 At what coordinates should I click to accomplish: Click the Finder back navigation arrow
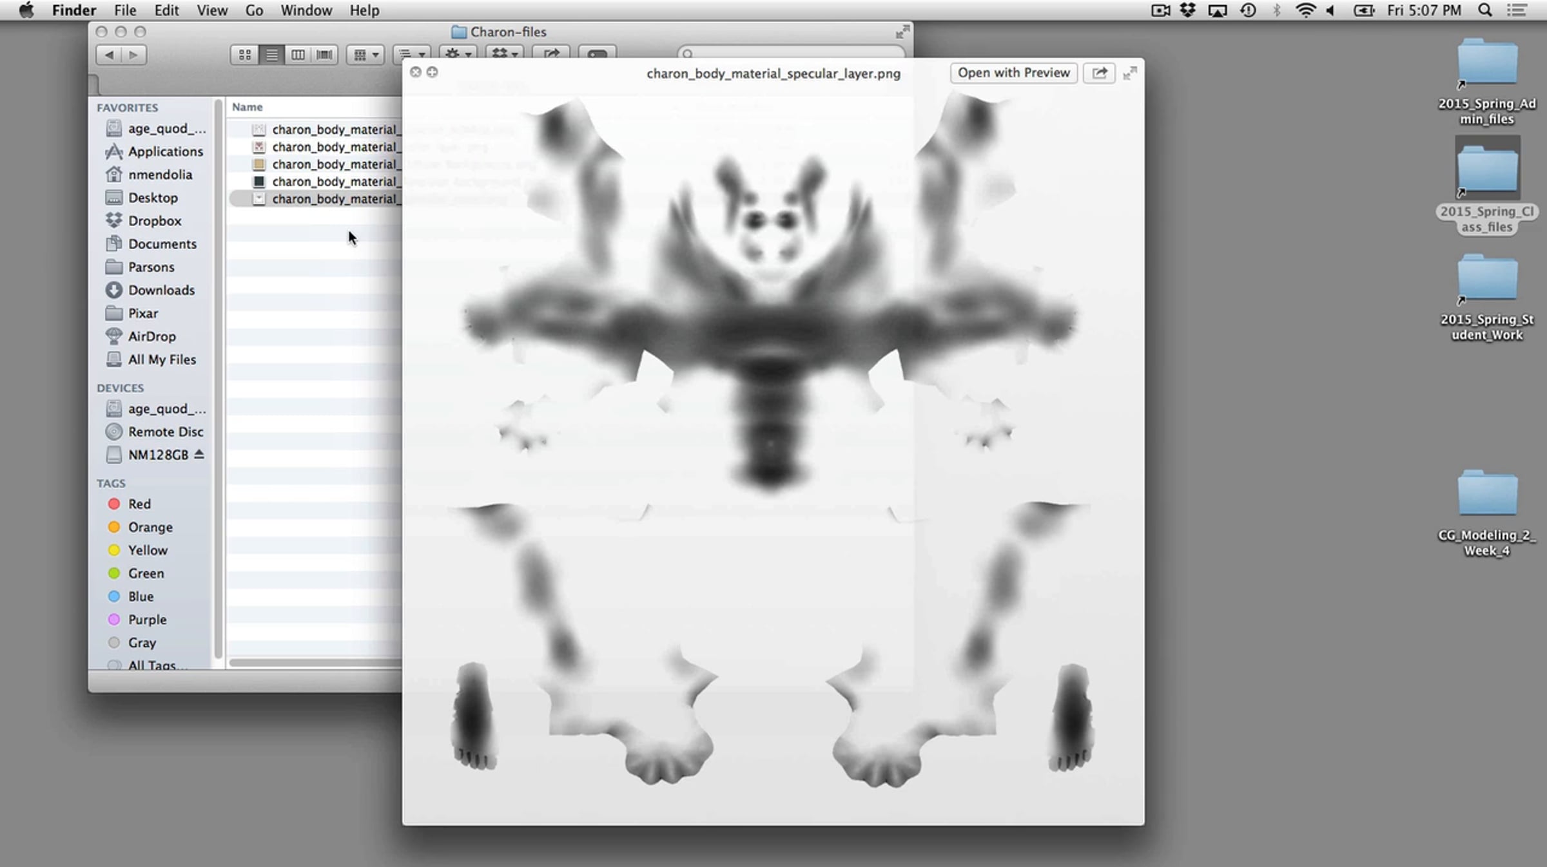point(109,55)
